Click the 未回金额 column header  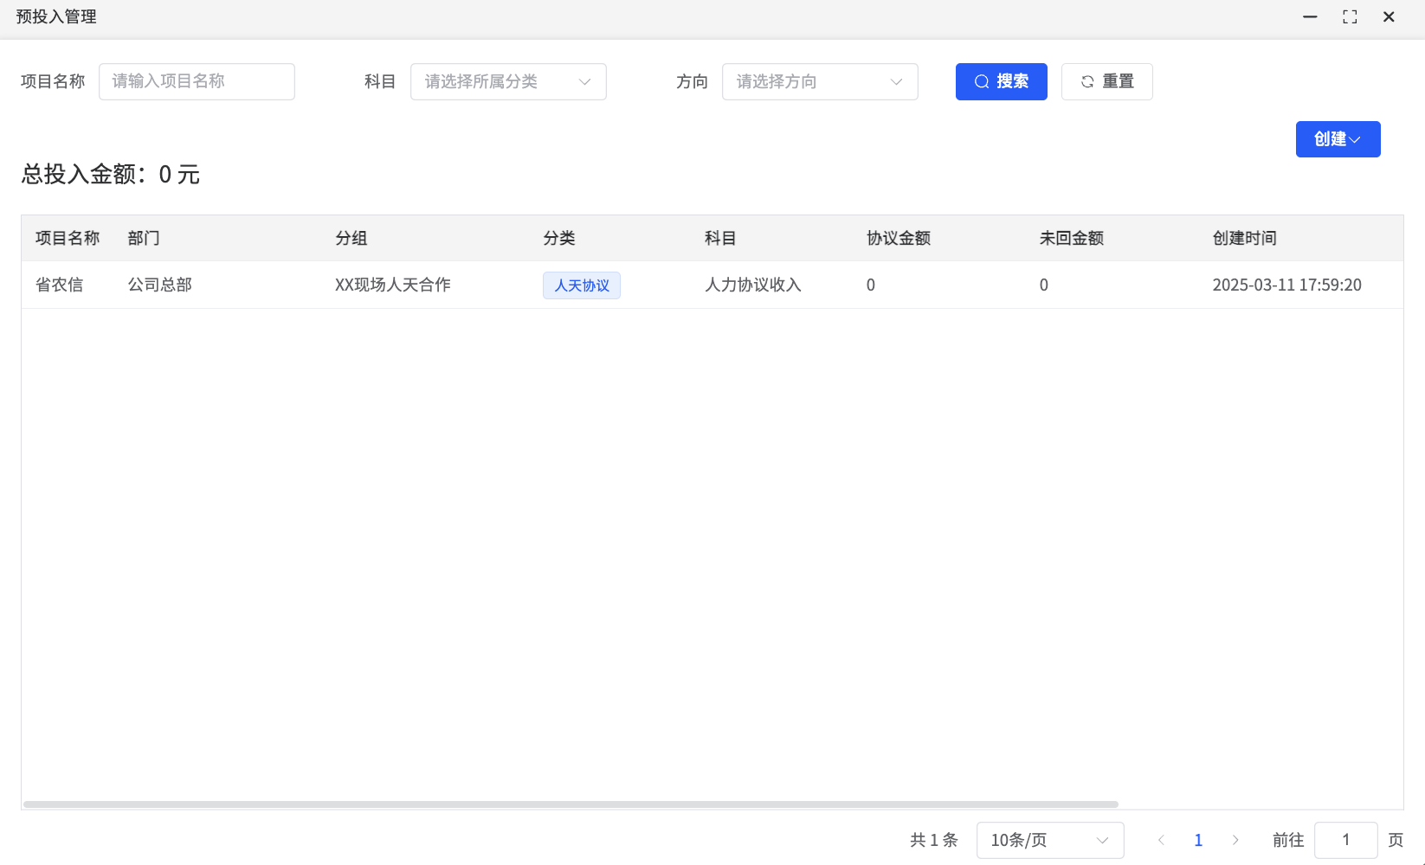pos(1072,238)
